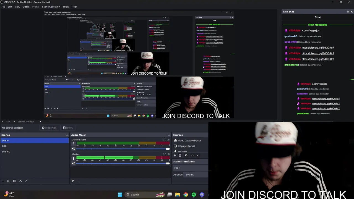
Task: Launch Google Chrome from the taskbar
Action: coord(186,195)
